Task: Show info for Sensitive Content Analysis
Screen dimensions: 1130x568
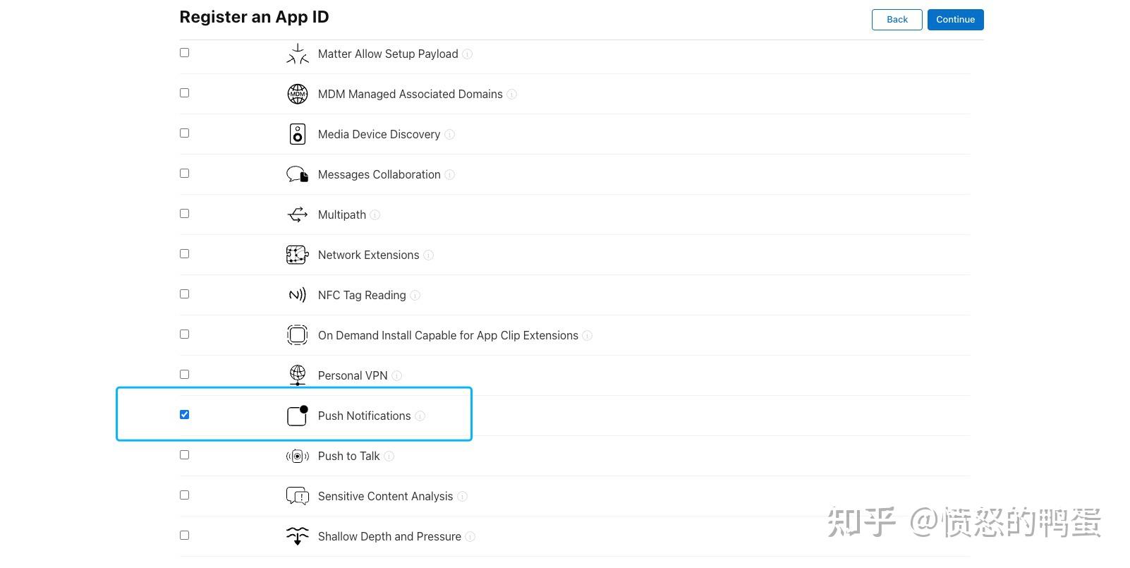Action: coord(463,497)
